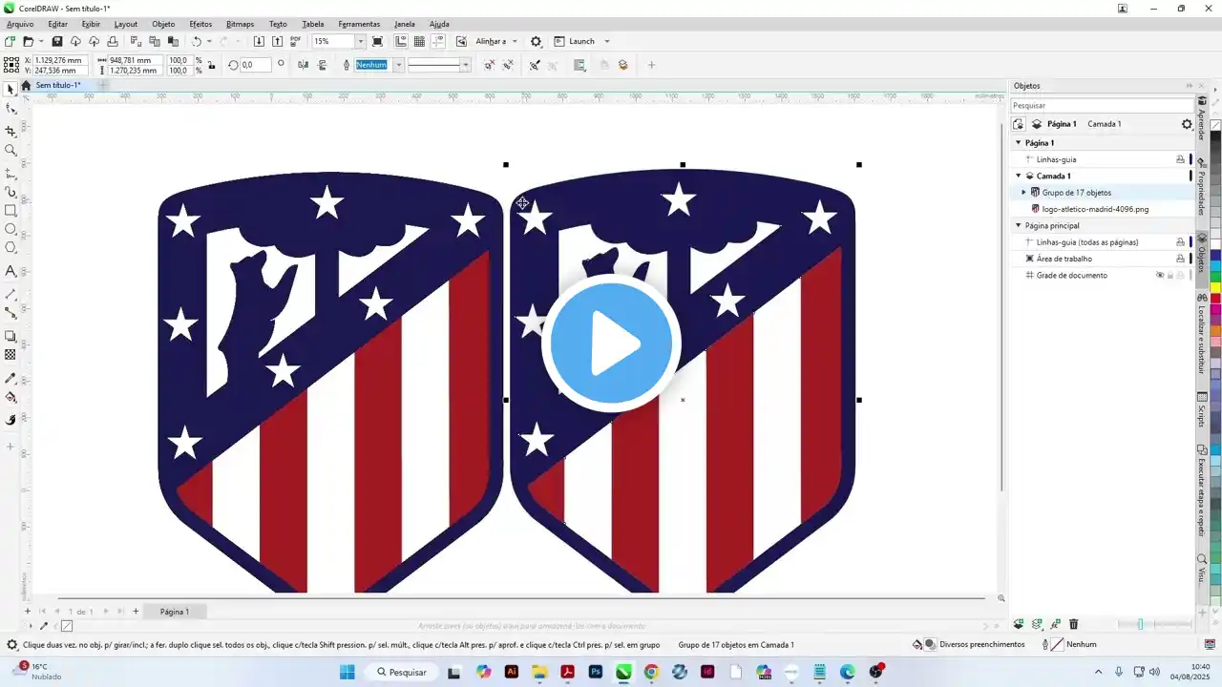Click the Print icon in toolbar

(113, 41)
